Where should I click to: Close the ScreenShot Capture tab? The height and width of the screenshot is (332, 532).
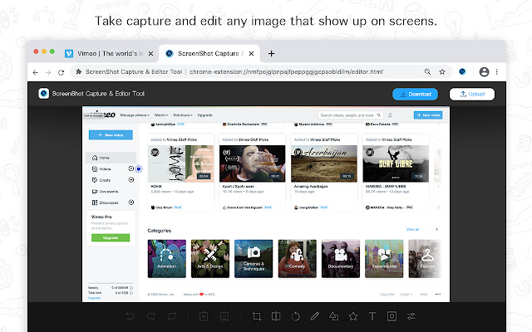click(x=251, y=53)
